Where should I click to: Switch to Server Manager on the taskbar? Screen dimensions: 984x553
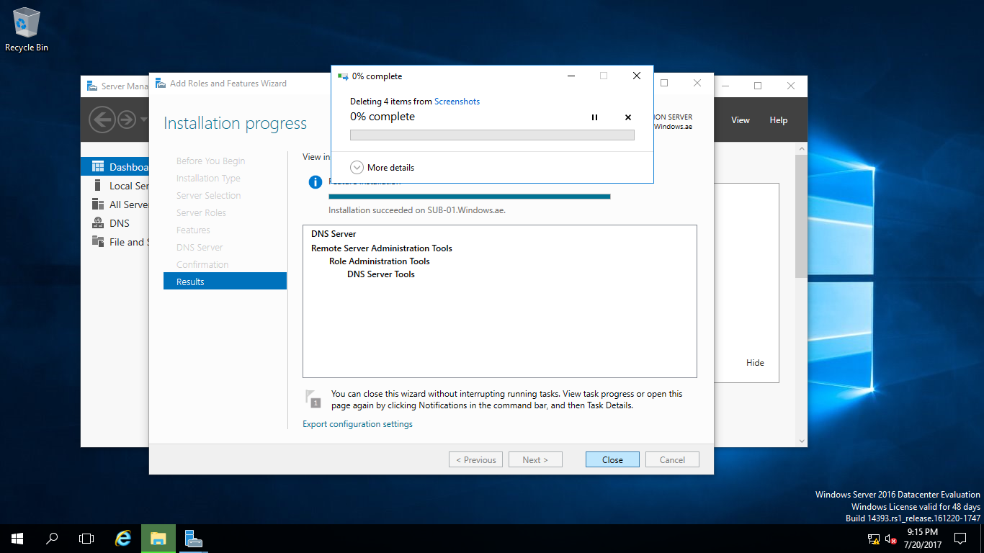coord(193,539)
